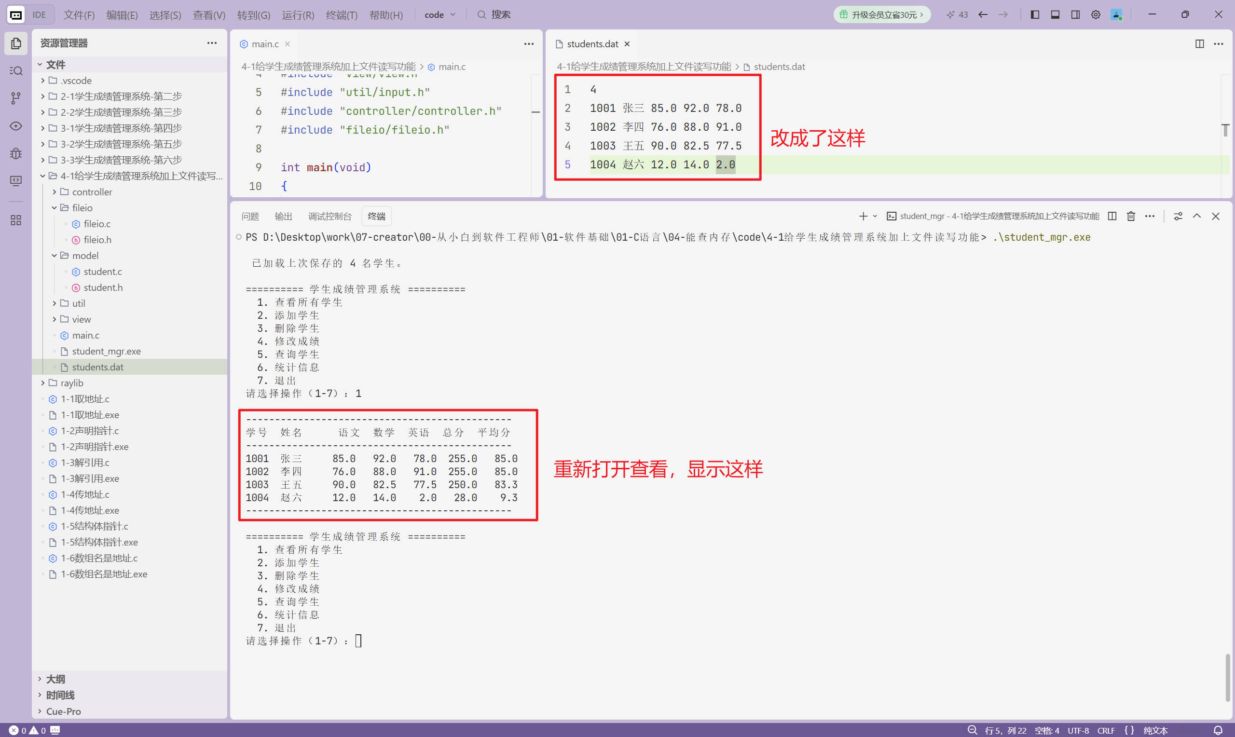Toggle the bottom panel layout

click(1055, 15)
